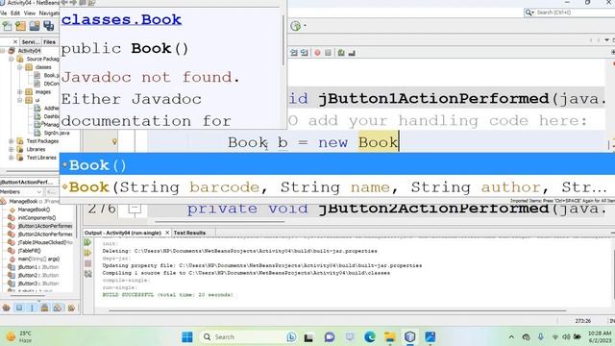The image size is (615, 346).
Task: Collapse the Source Packages node
Action: pyautogui.click(x=12, y=59)
